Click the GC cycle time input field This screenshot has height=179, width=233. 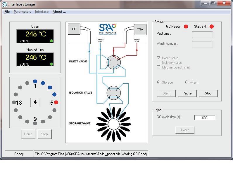(x=204, y=117)
